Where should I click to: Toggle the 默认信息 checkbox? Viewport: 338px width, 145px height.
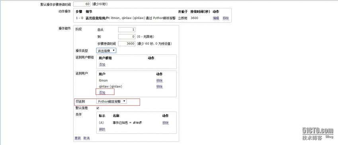(98, 108)
